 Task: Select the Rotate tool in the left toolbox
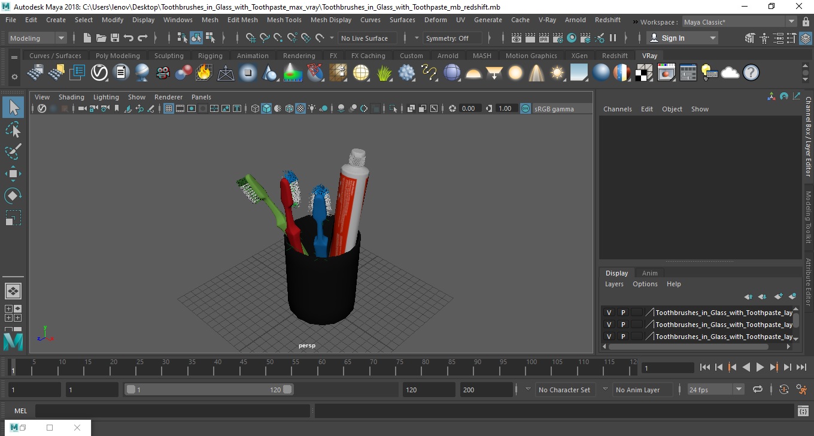pyautogui.click(x=13, y=195)
